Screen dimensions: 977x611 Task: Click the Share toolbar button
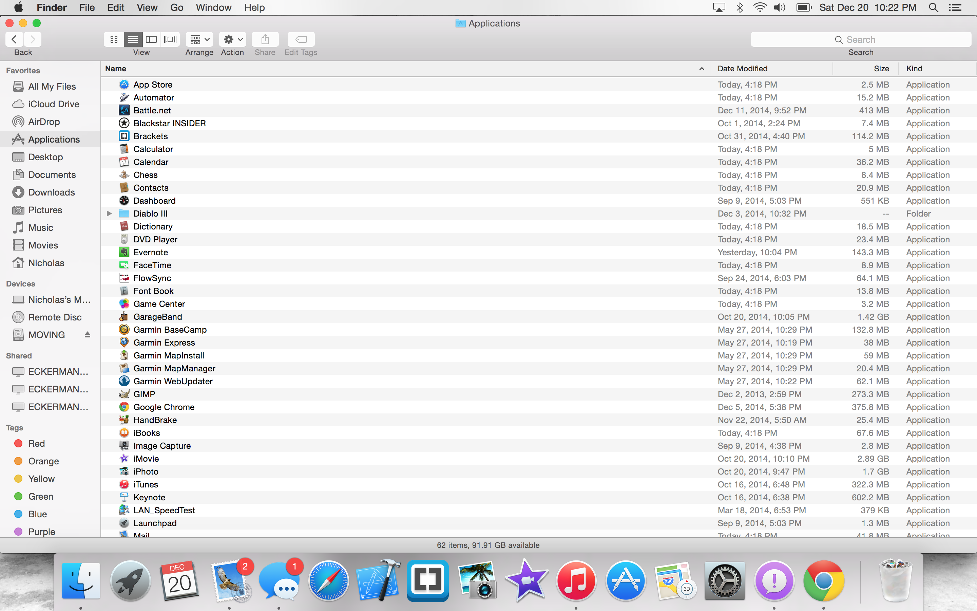pos(265,39)
